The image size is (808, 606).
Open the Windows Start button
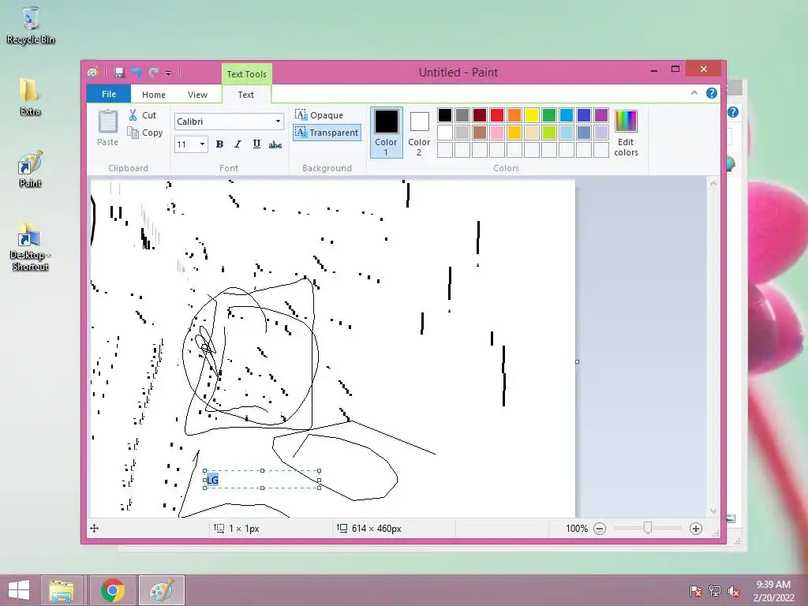pyautogui.click(x=19, y=590)
